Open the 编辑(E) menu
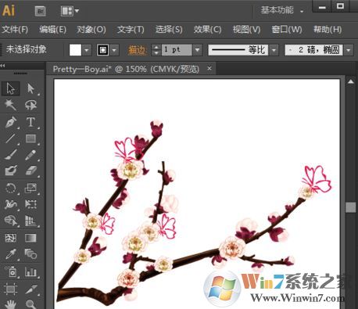358x309 pixels. (x=52, y=29)
